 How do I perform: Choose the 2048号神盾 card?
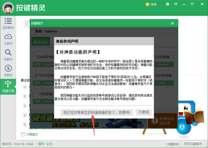click(x=44, y=59)
